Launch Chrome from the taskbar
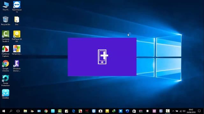204x114 pixels. coord(46,111)
